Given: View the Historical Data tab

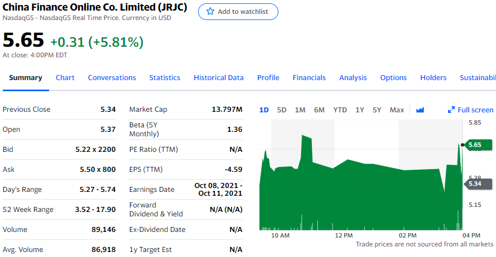Looking at the screenshot, I should click(219, 77).
